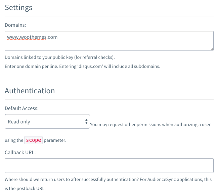219x196 pixels.
Task: Select the 'Read only' option text
Action: (x=19, y=122)
